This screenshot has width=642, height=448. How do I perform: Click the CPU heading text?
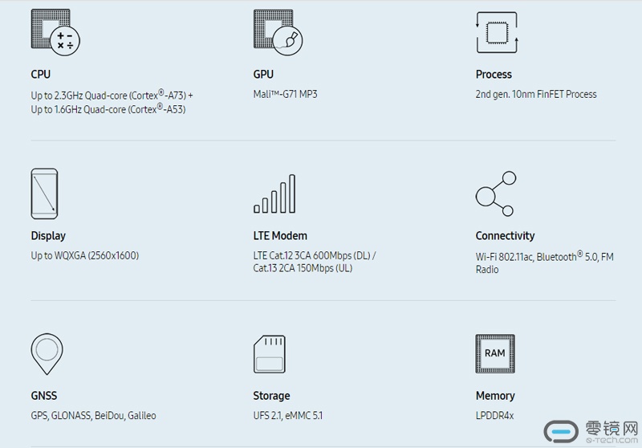pyautogui.click(x=41, y=75)
